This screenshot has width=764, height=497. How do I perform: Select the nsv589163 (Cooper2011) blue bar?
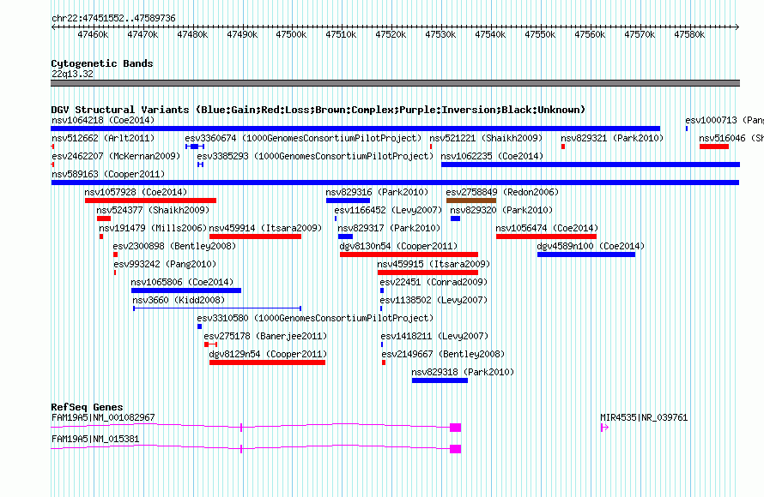tap(395, 183)
